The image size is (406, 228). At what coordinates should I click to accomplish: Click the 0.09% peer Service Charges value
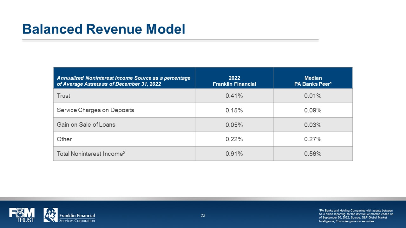click(313, 111)
